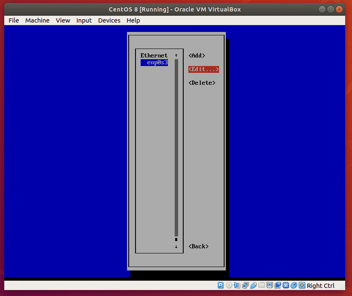Image resolution: width=352 pixels, height=296 pixels.
Task: Open the Help menu
Action: [133, 20]
